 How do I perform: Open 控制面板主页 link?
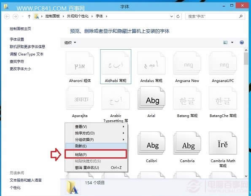(x=20, y=29)
